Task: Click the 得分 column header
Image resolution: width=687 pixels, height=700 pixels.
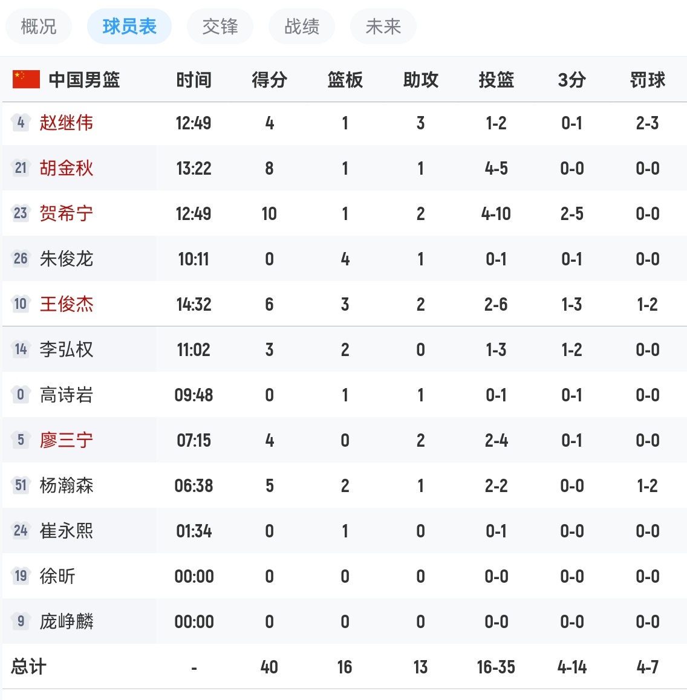Action: 269,80
